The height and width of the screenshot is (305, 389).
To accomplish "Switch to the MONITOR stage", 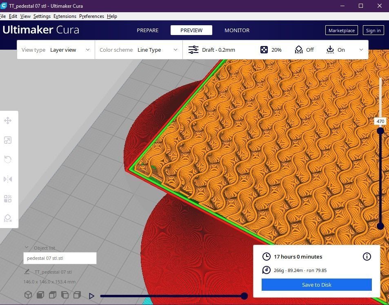I will [x=237, y=30].
